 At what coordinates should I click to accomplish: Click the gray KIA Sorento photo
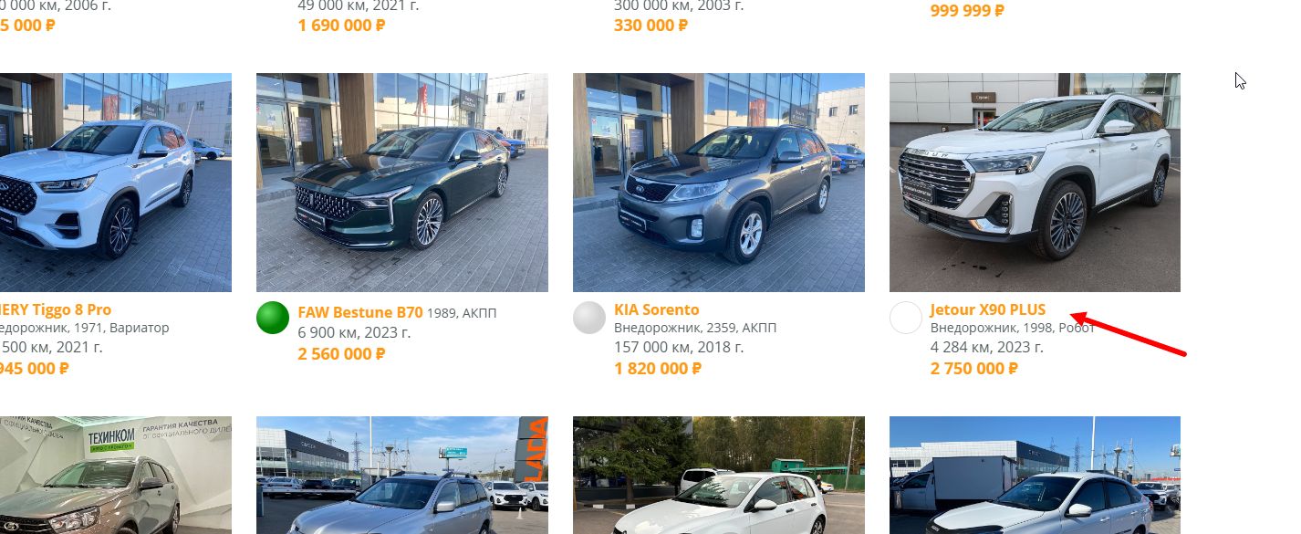coord(719,183)
